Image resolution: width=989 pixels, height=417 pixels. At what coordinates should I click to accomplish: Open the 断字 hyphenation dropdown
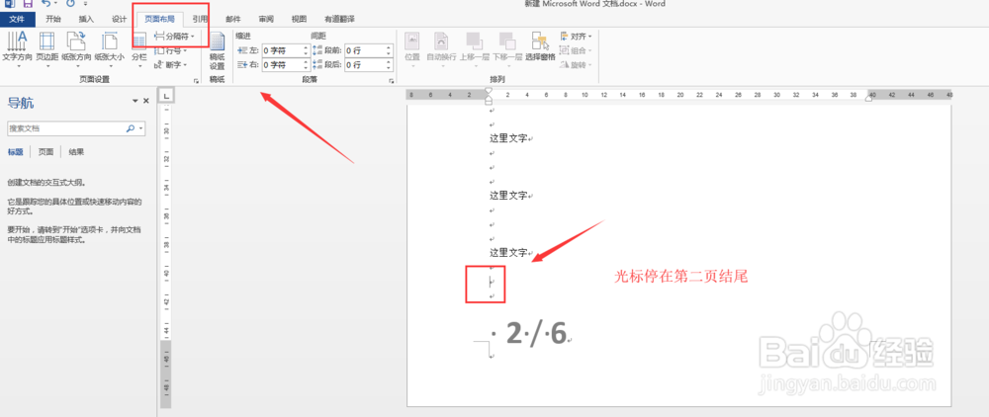click(x=171, y=64)
